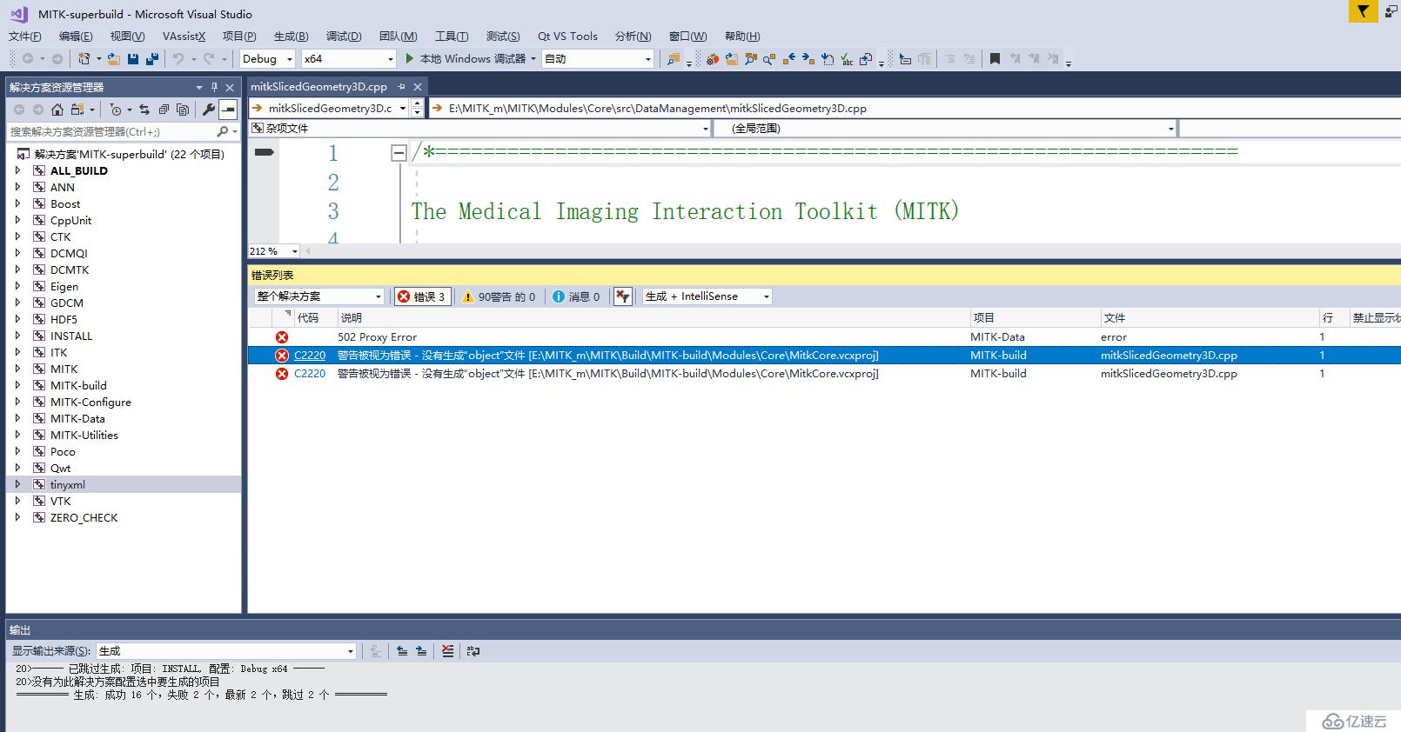1401x732 pixels.
Task: Toggle pin on mitkSlicedGeometry3D.cpp tab
Action: (401, 87)
